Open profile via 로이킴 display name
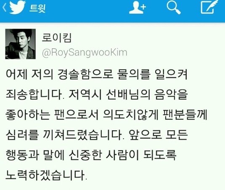Image resolution: width=225 pixels, height=190 pixels. pos(56,38)
